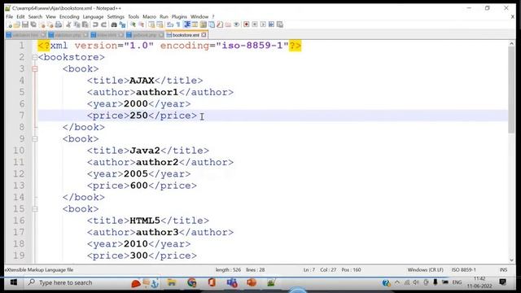This screenshot has height=293, width=521.
Task: Click the 'Ln : 7' status entry
Action: tap(309, 269)
